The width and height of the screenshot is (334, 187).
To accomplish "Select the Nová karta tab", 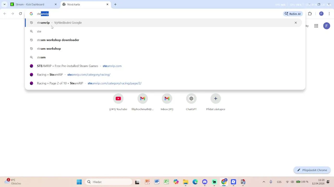I will coord(86,4).
